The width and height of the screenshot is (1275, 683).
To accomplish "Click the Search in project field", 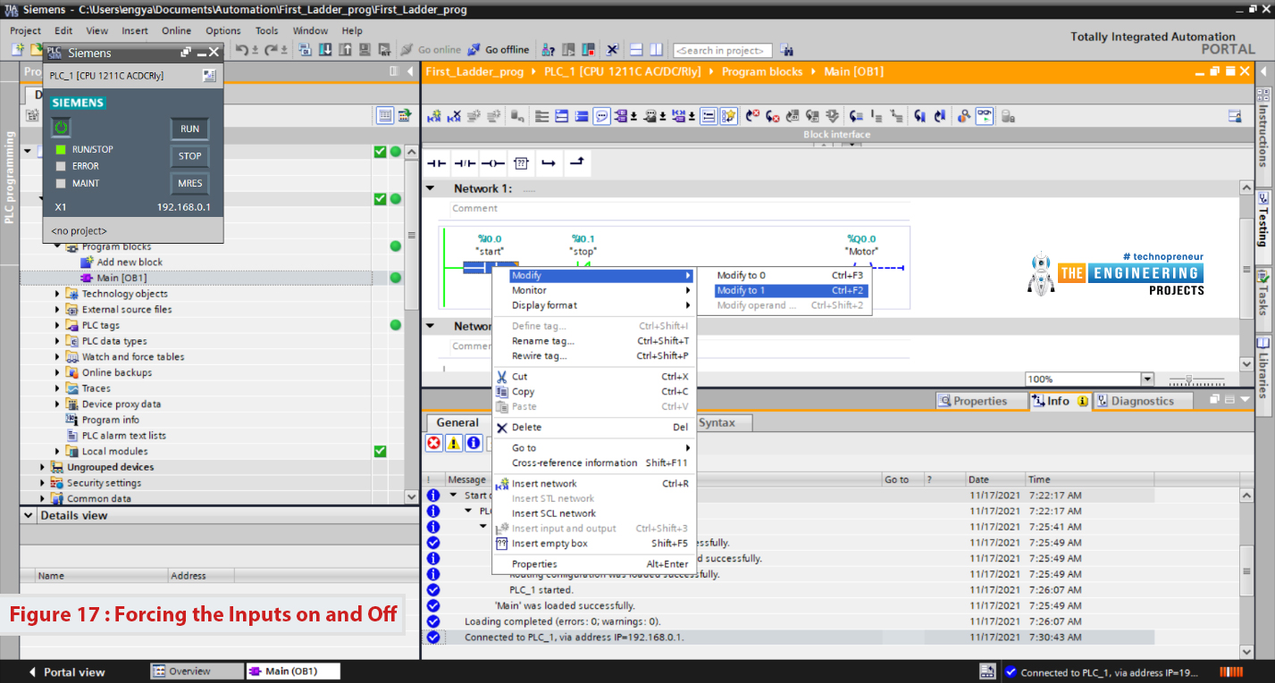I will 724,51.
